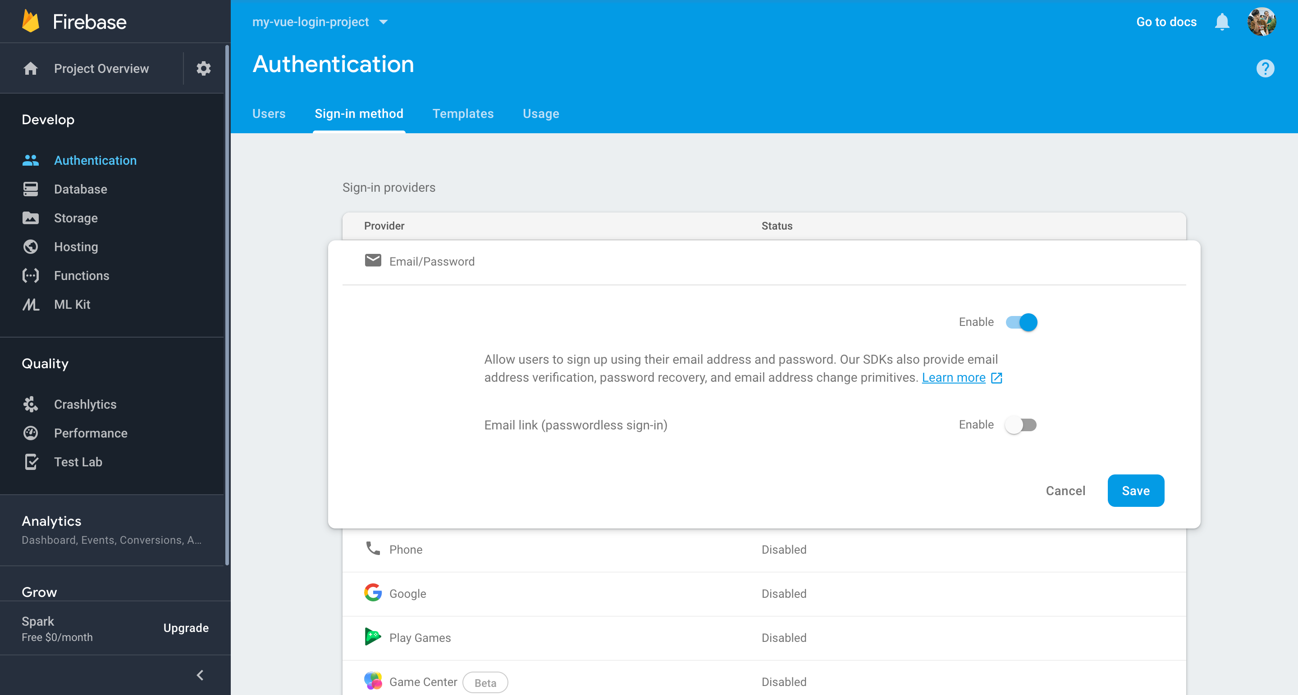This screenshot has height=695, width=1298.
Task: Switch to the Users tab
Action: tap(269, 113)
